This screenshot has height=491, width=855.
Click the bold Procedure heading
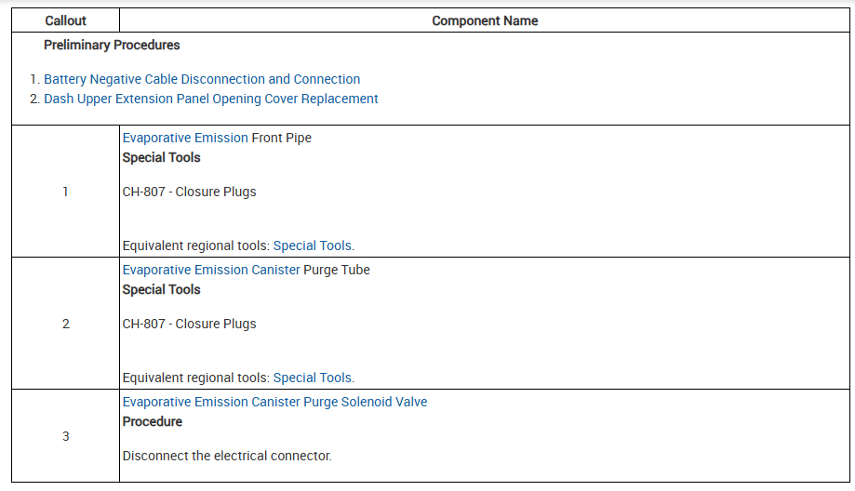[x=153, y=421]
